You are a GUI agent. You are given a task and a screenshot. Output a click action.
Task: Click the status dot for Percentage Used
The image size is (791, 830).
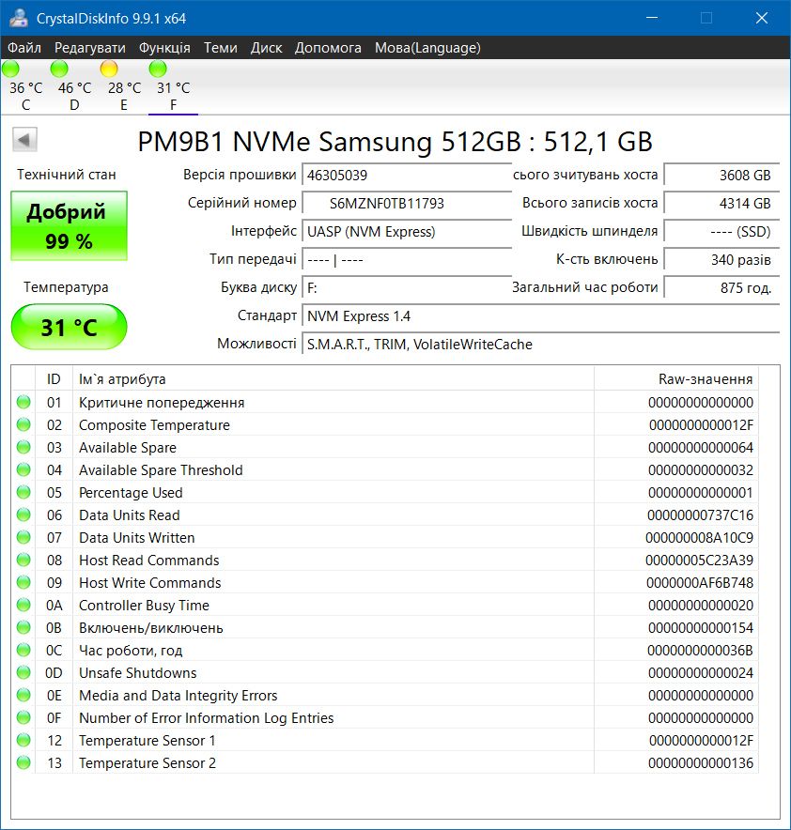pos(23,492)
